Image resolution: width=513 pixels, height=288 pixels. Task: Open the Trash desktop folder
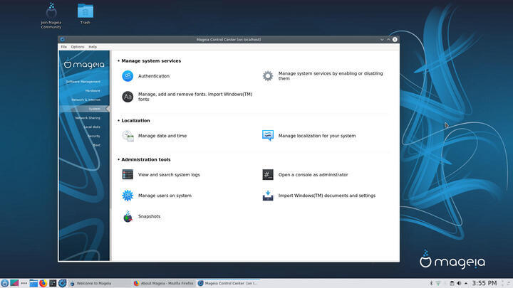(85, 14)
